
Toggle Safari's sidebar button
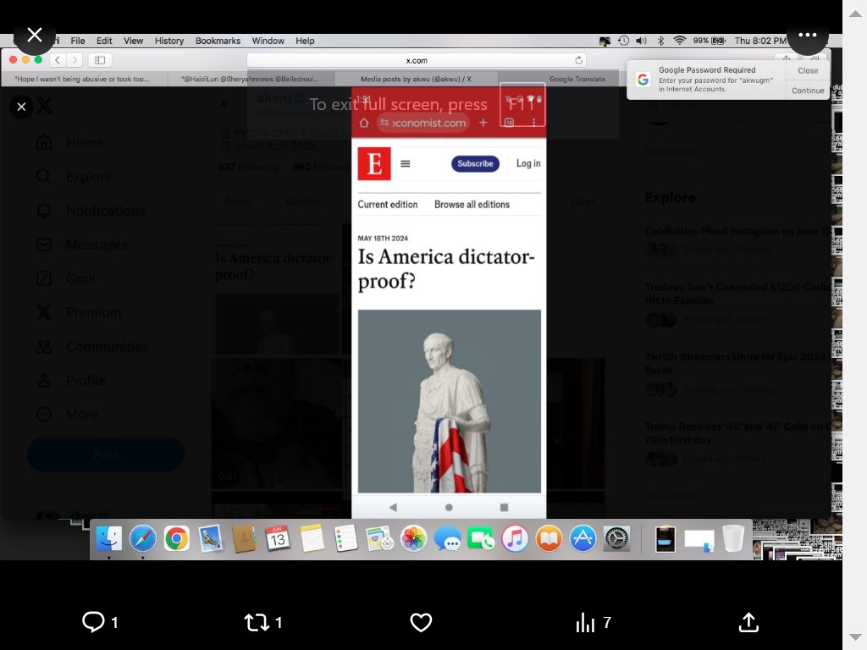[100, 60]
